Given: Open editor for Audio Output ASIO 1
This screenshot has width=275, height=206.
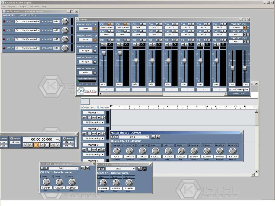Looking at the screenshot, I should click(95, 73).
